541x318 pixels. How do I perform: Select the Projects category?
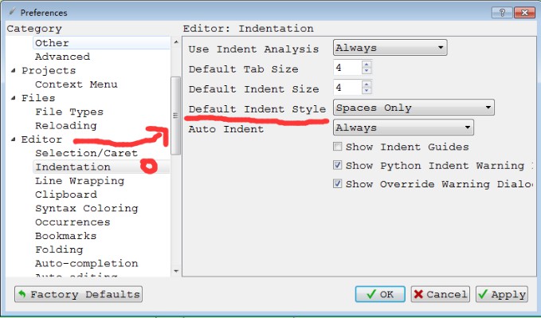click(x=49, y=70)
